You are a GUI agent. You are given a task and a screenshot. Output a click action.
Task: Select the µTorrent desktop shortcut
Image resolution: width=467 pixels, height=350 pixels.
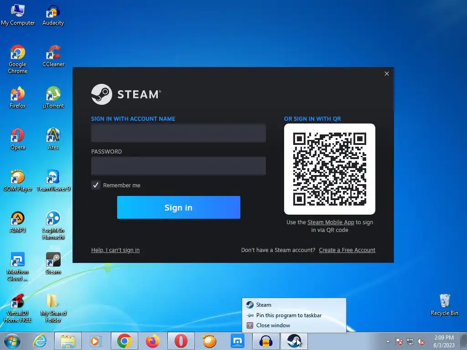tap(53, 98)
